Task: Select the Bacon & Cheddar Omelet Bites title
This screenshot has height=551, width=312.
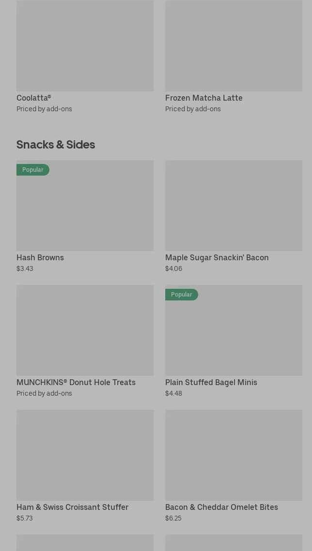Action: tap(221, 507)
